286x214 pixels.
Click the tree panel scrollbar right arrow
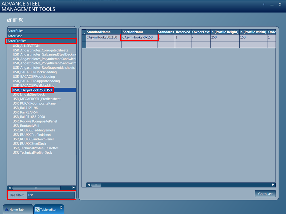coord(73,188)
